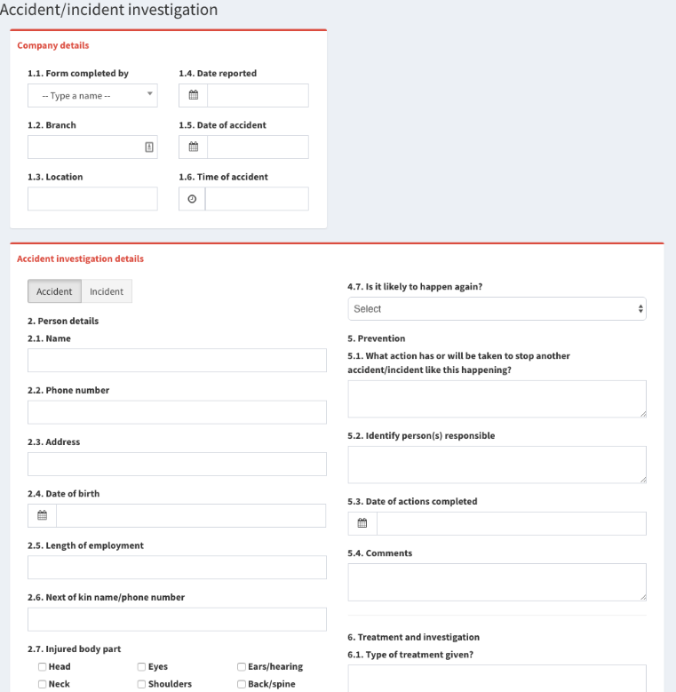Tick the Head body part checkbox
The height and width of the screenshot is (692, 676).
pos(42,666)
